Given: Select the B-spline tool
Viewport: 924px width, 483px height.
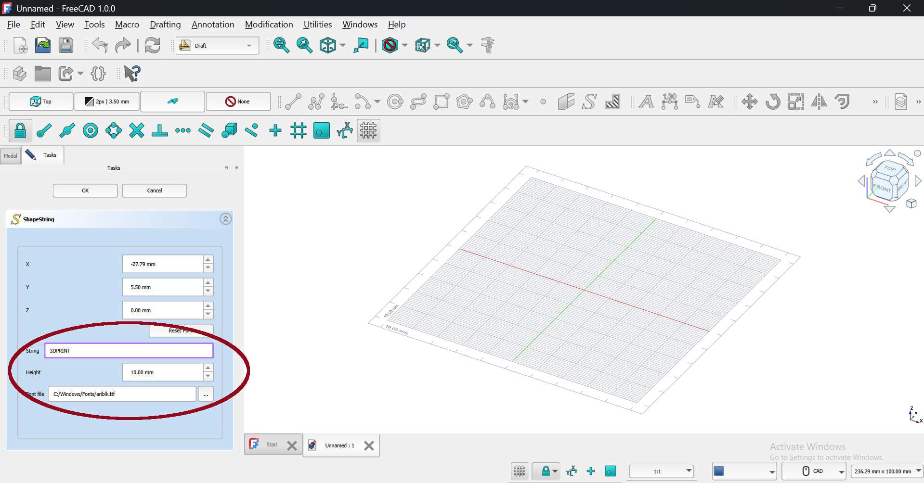Looking at the screenshot, I should (487, 102).
